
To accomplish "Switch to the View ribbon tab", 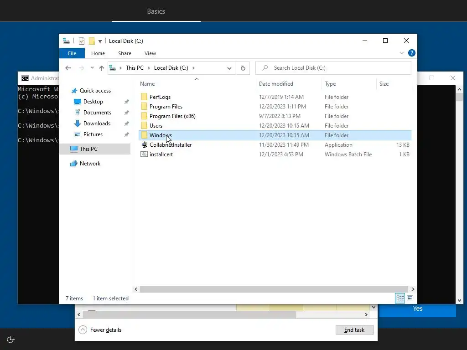I will (x=150, y=53).
